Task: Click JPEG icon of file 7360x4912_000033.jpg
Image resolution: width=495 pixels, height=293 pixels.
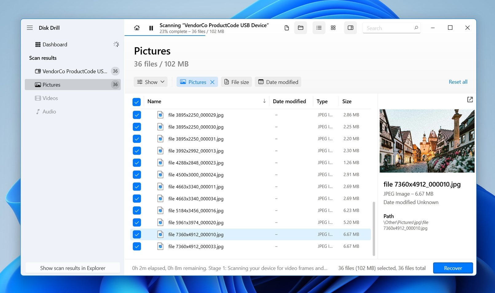Action: tap(160, 246)
